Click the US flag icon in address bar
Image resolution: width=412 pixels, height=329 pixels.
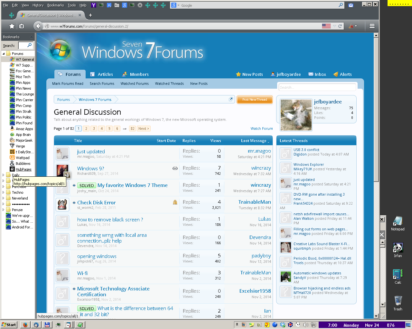pos(326,26)
